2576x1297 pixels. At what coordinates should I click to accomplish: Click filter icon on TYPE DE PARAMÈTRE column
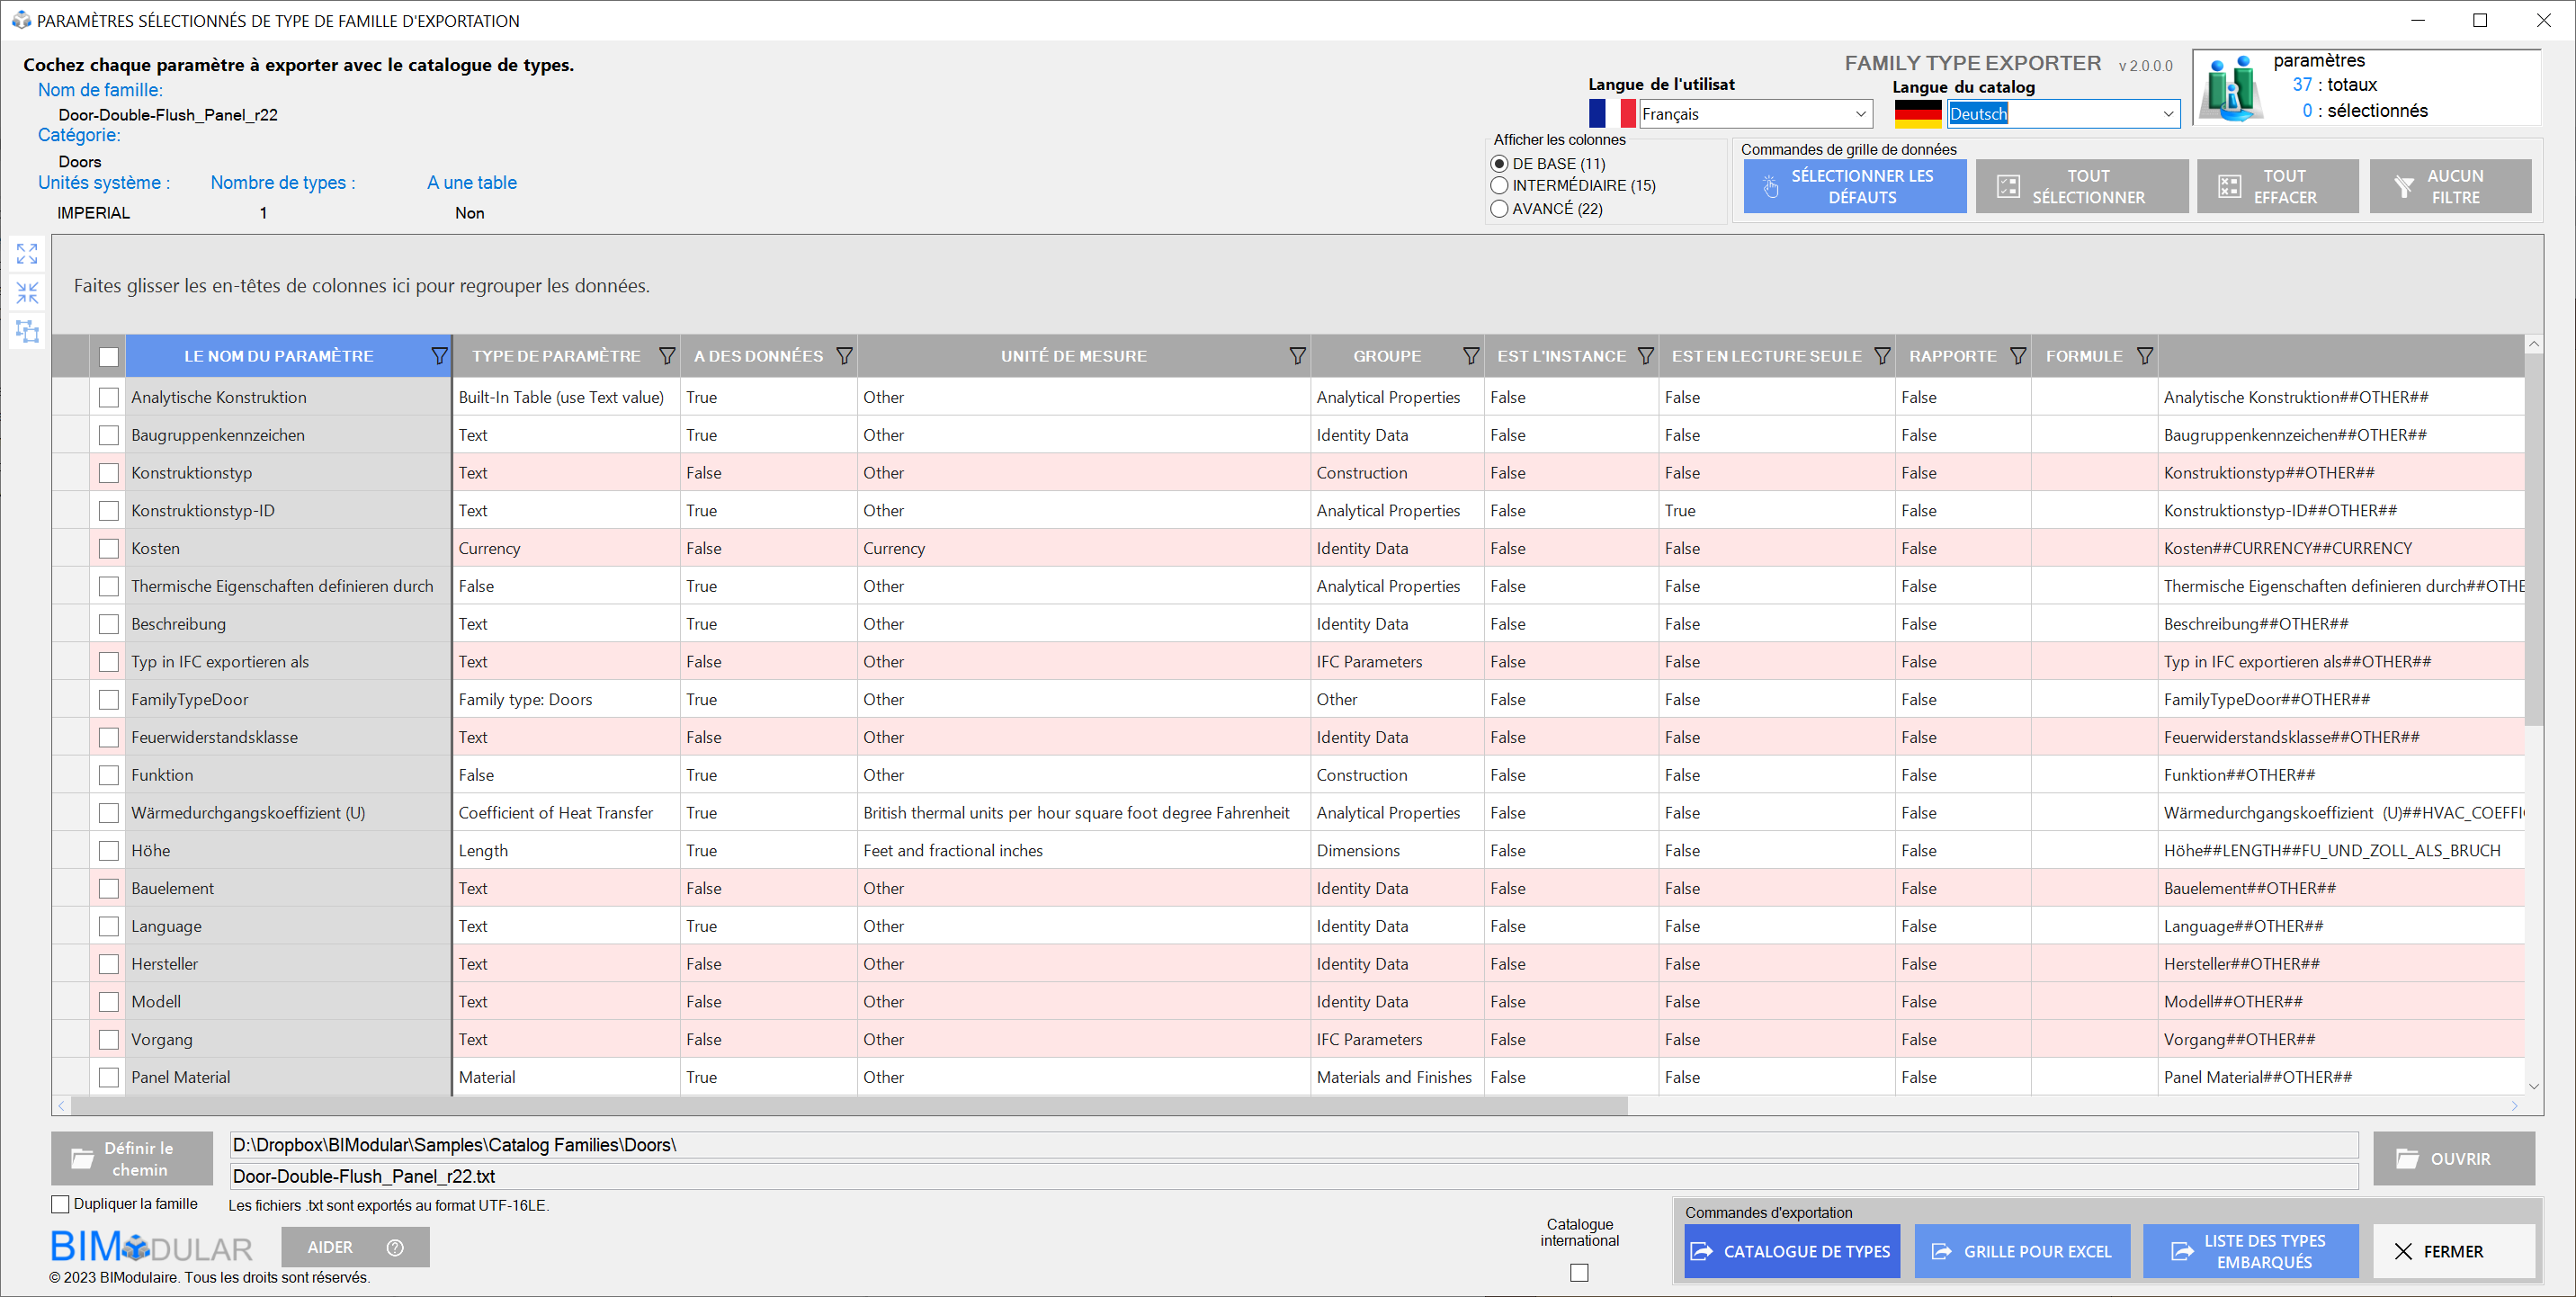pos(667,356)
